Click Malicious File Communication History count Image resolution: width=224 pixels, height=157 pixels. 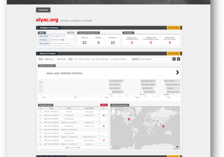coord(151,43)
